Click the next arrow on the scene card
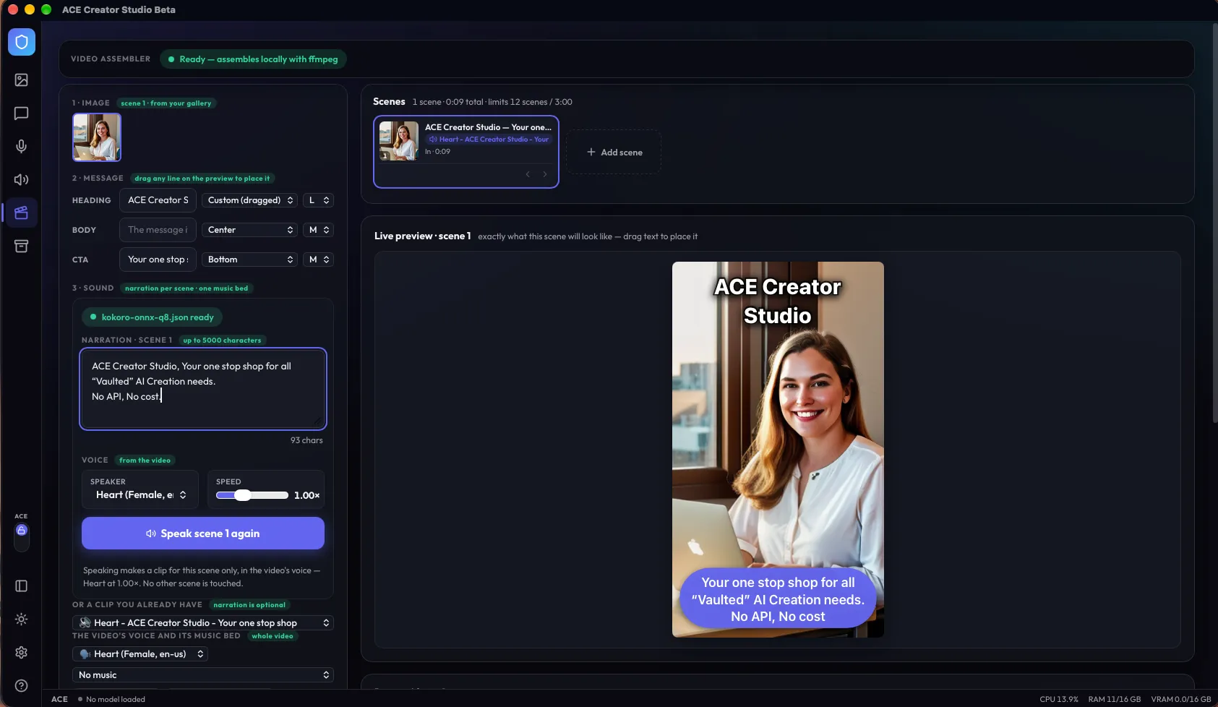1218x707 pixels. (x=545, y=174)
